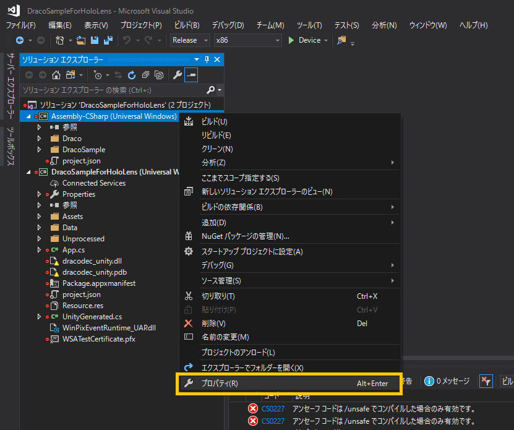Image resolution: width=514 pixels, height=430 pixels.
Task: Click the Collapse All icon in Solution Explorer
Action: point(145,75)
